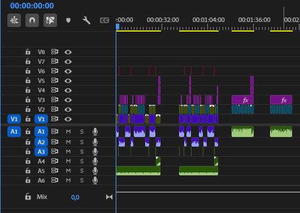The width and height of the screenshot is (300, 213).
Task: Hide track V8 output with eye icon
Action: 68,52
